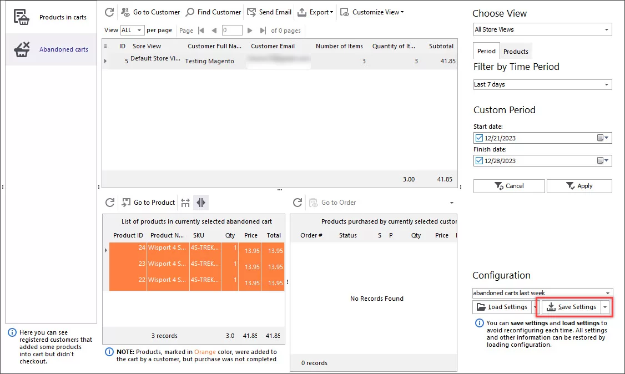Toggle the Start date checkbox
Viewport: 625px width, 374px height.
pos(479,138)
